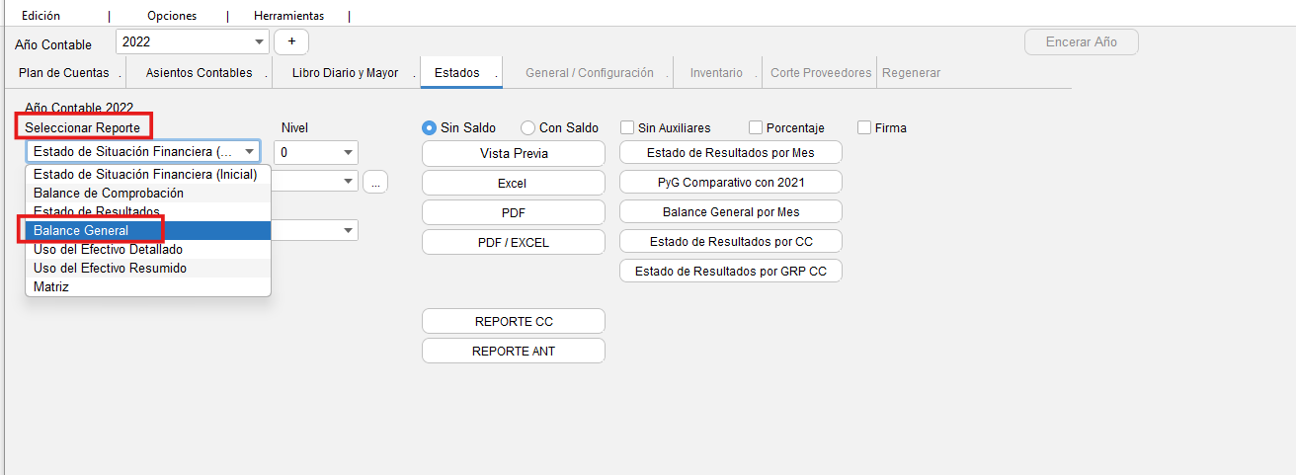
Task: Tick the Porcentaje checkbox
Action: pos(756,127)
